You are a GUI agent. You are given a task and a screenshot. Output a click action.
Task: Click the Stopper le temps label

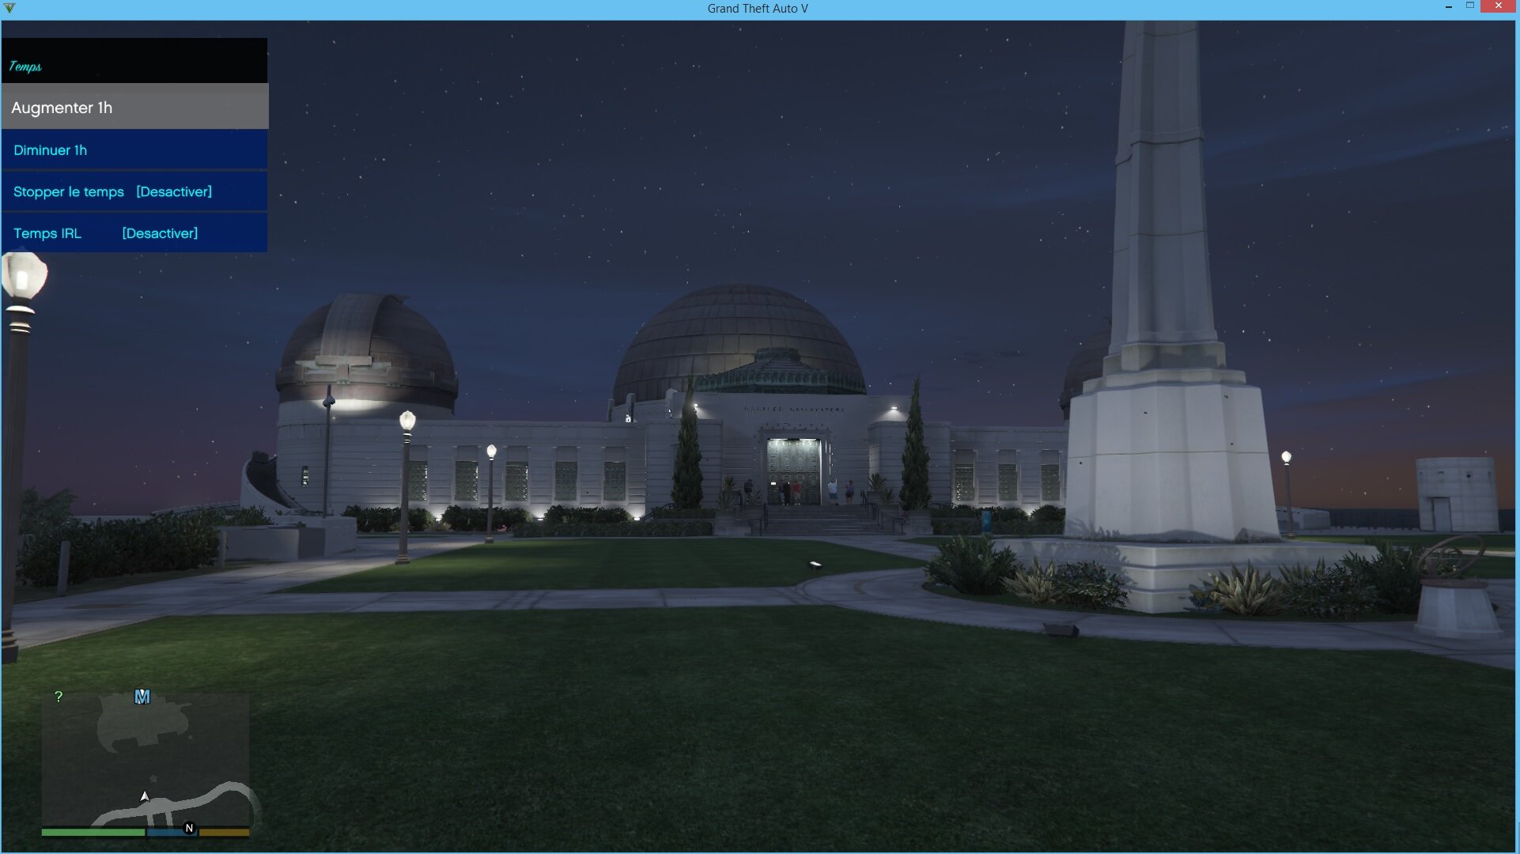click(69, 192)
